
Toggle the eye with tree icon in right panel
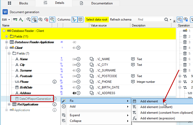(180, 20)
